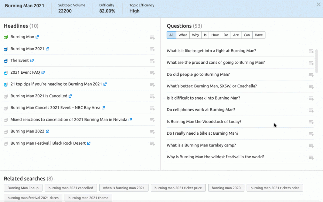Add bike at Burning Man question to list
The image size is (323, 202).
(311, 134)
